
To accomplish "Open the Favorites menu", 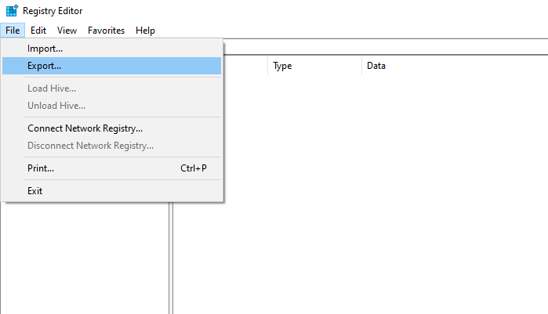I will tap(107, 31).
